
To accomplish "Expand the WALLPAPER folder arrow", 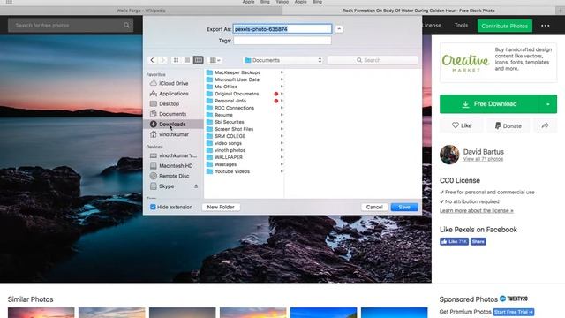I will point(282,157).
